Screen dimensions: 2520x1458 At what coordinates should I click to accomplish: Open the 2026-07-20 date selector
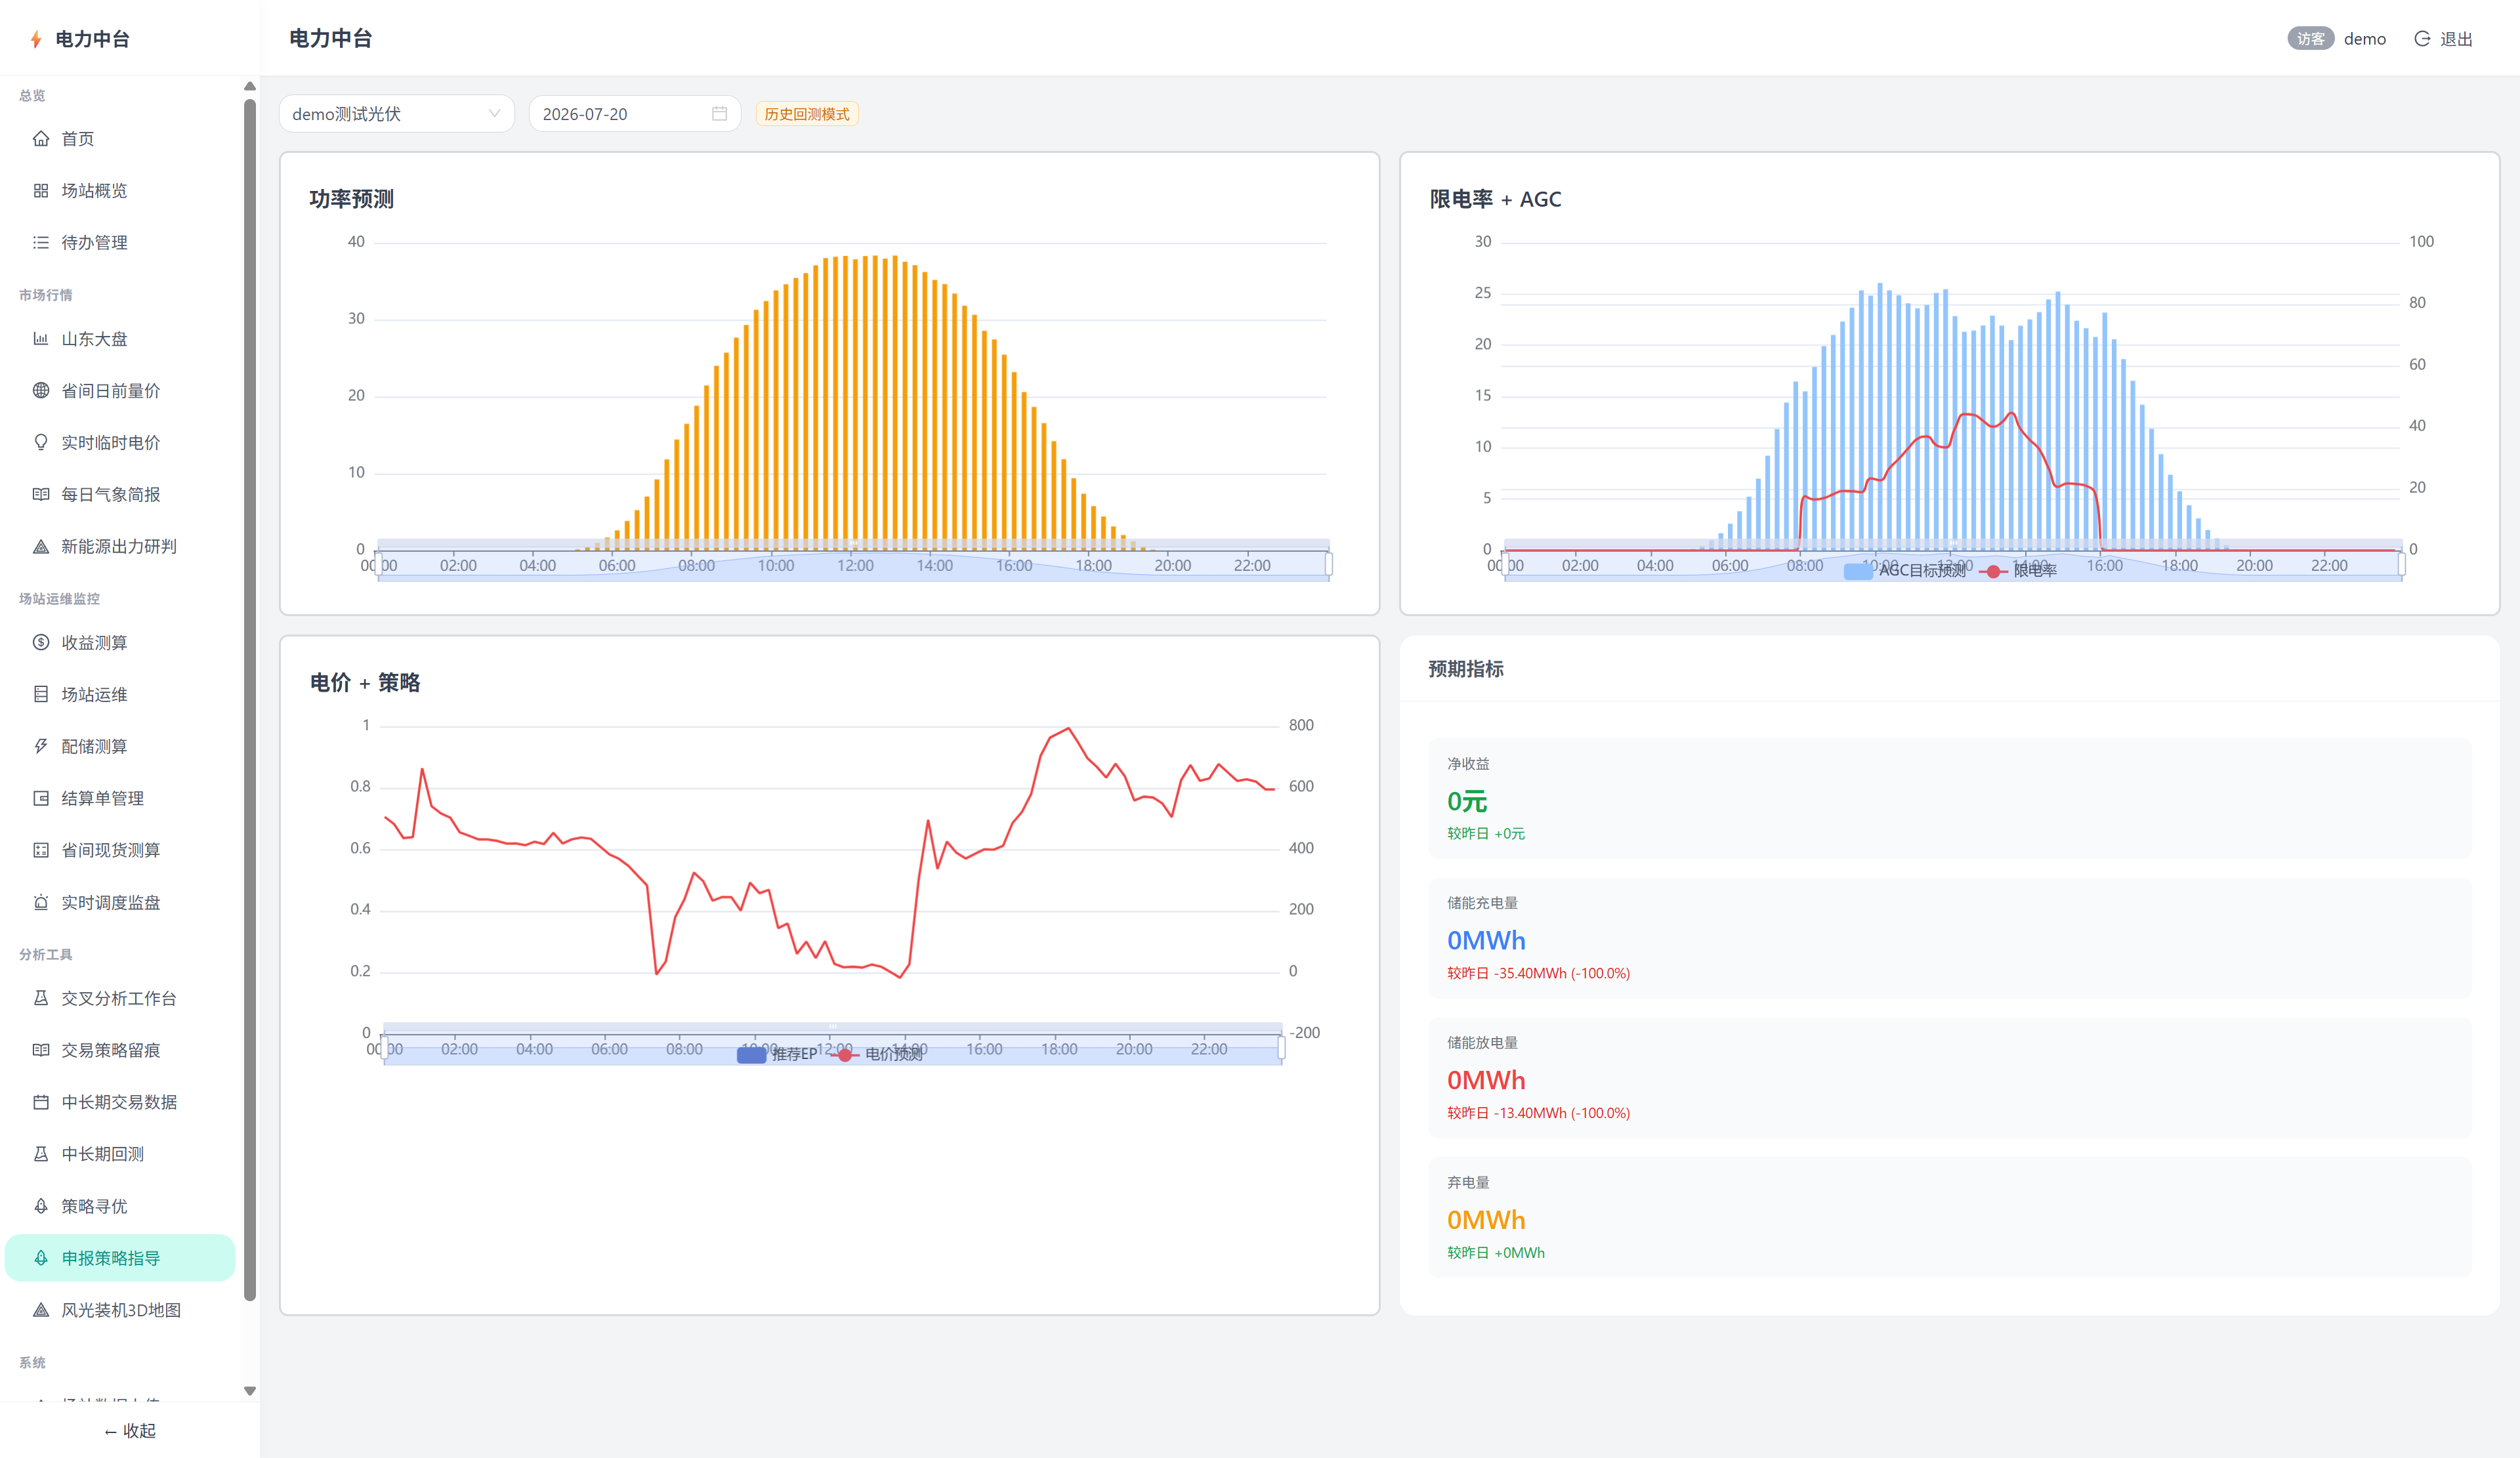[x=635, y=114]
